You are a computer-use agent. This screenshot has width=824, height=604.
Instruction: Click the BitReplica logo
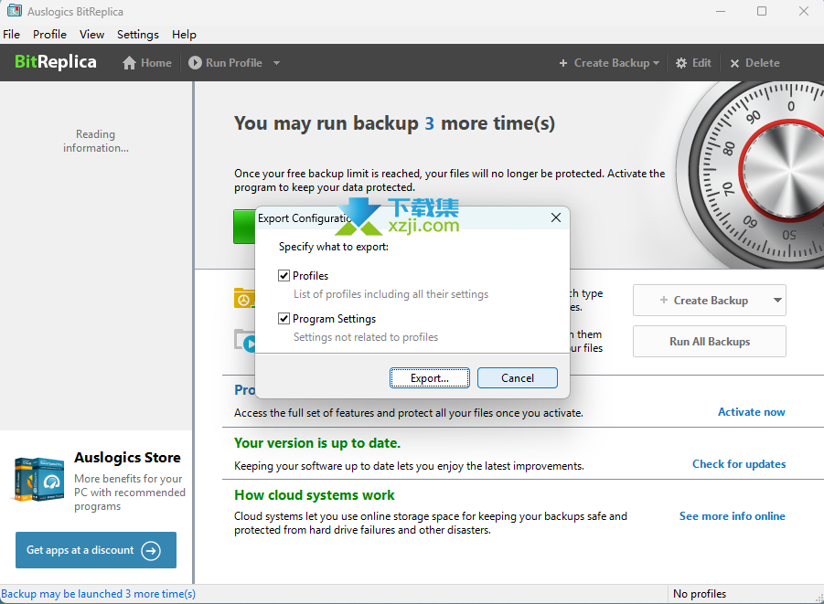[x=56, y=62]
